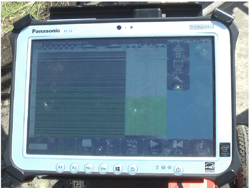Tap the grey field at bottom-left
This screenshot has width=249, height=188.
pyautogui.click(x=38, y=146)
